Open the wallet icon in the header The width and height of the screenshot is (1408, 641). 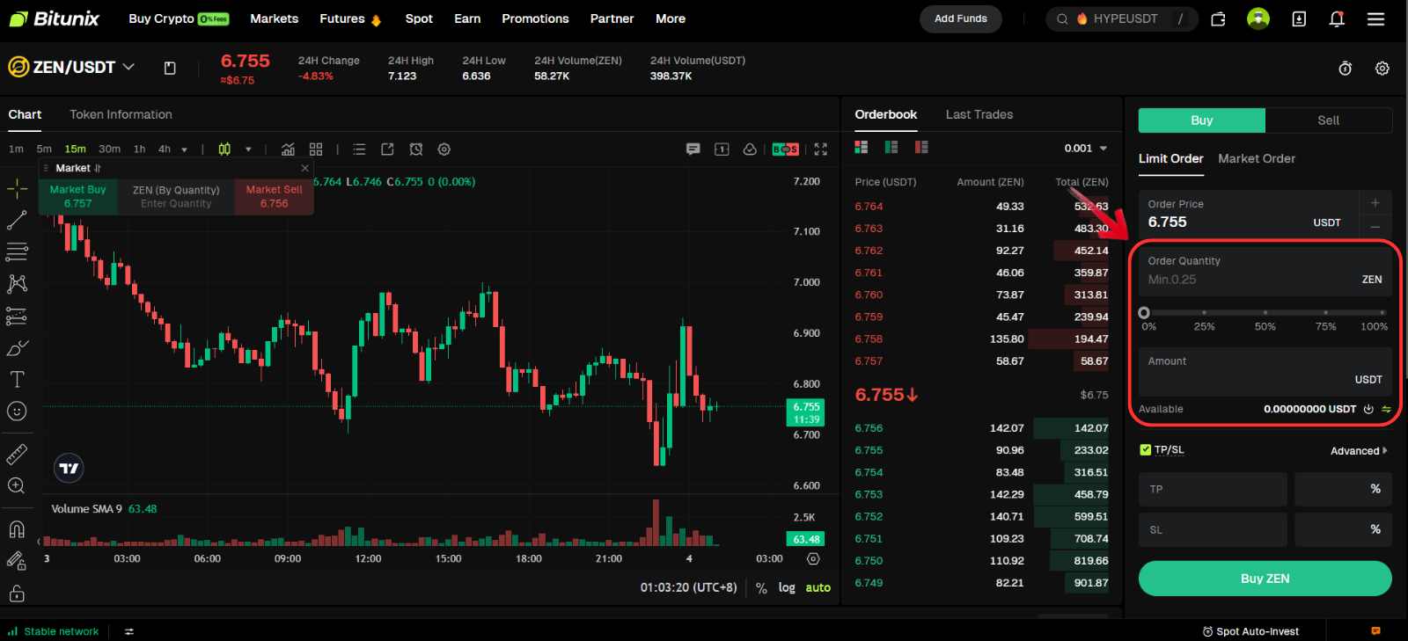coord(1219,18)
